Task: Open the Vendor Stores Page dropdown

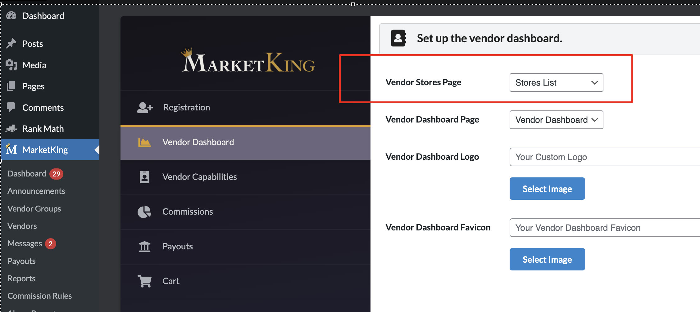Action: (556, 82)
